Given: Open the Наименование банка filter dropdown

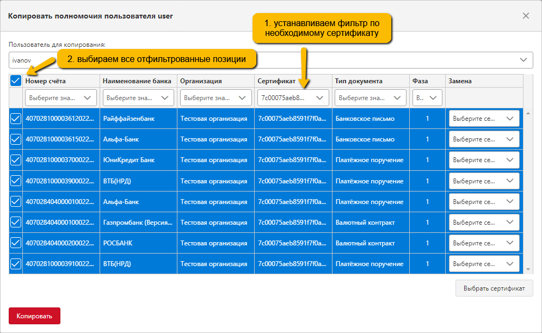Looking at the screenshot, I should click(138, 98).
